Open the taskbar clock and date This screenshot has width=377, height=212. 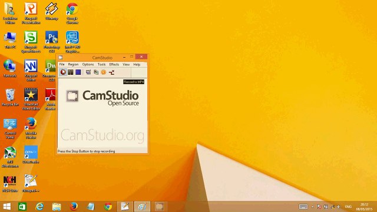coord(364,207)
